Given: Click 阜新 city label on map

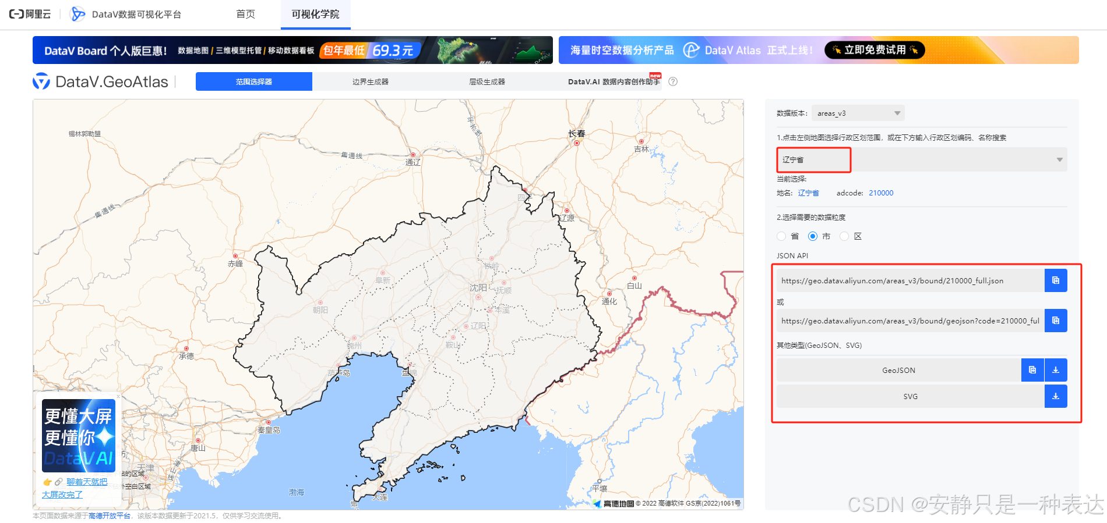Looking at the screenshot, I should [383, 280].
